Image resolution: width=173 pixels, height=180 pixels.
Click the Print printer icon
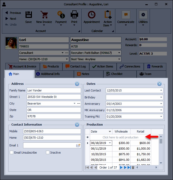point(74,15)
